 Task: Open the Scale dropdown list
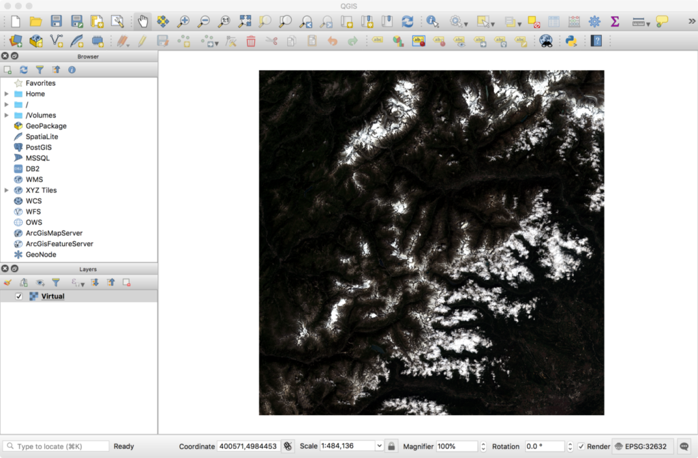379,446
